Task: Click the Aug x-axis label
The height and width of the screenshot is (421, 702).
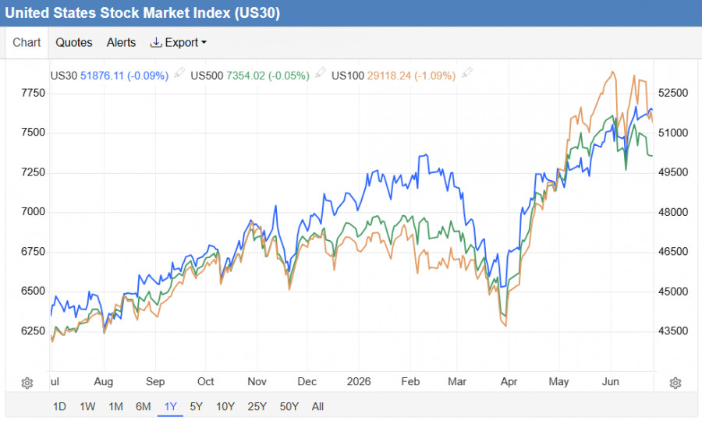Action: click(x=104, y=382)
